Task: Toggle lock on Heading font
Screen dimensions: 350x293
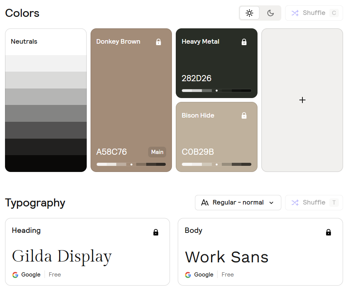Action: [x=156, y=232]
